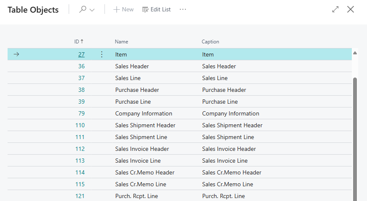Sort by the ID column header
This screenshot has height=201, width=367.
click(78, 42)
